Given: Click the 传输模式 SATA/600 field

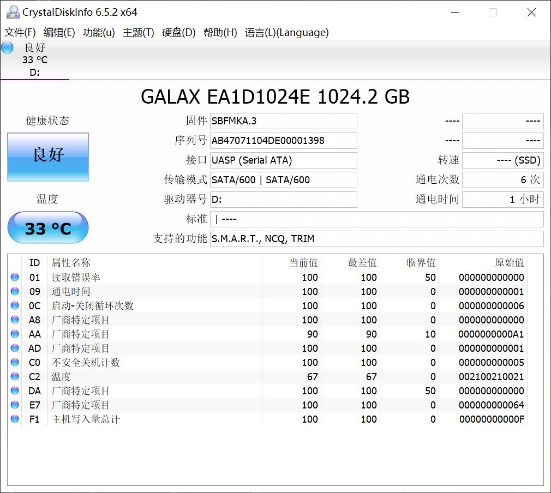Looking at the screenshot, I should point(284,180).
